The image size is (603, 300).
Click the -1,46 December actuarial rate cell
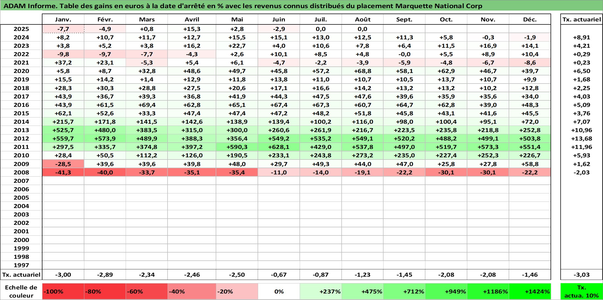click(x=530, y=275)
